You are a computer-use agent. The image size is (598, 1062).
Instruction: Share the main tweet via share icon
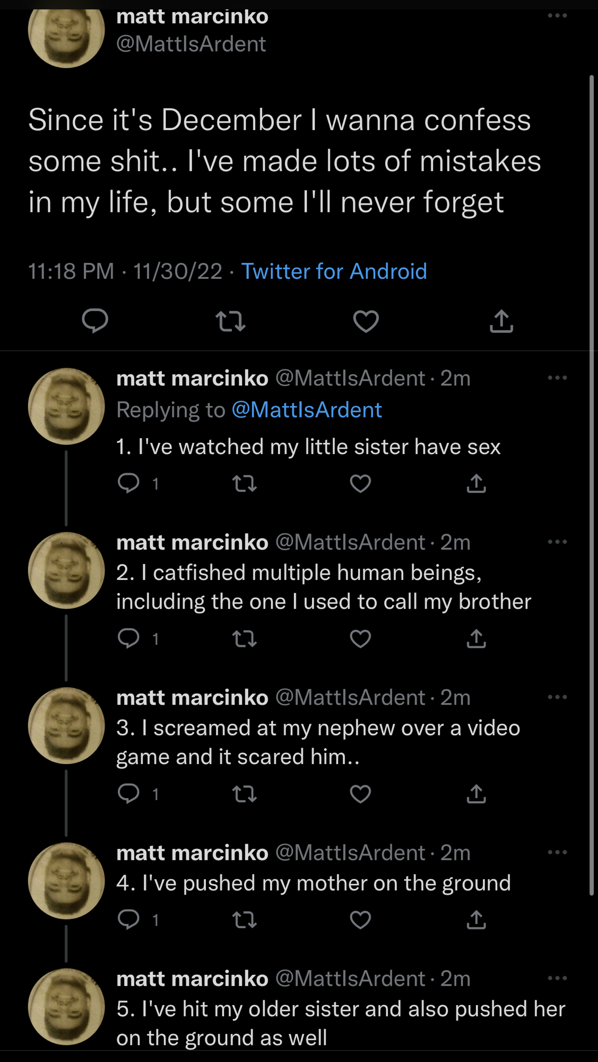coord(501,321)
